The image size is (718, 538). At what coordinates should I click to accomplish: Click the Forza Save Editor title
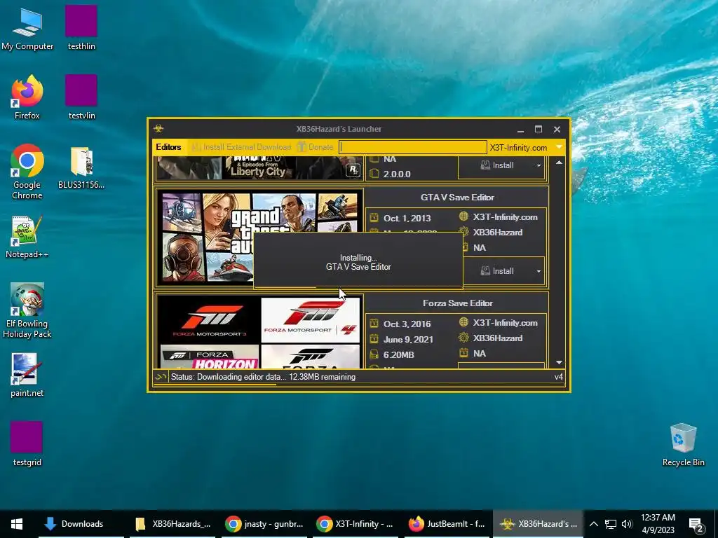pyautogui.click(x=457, y=303)
